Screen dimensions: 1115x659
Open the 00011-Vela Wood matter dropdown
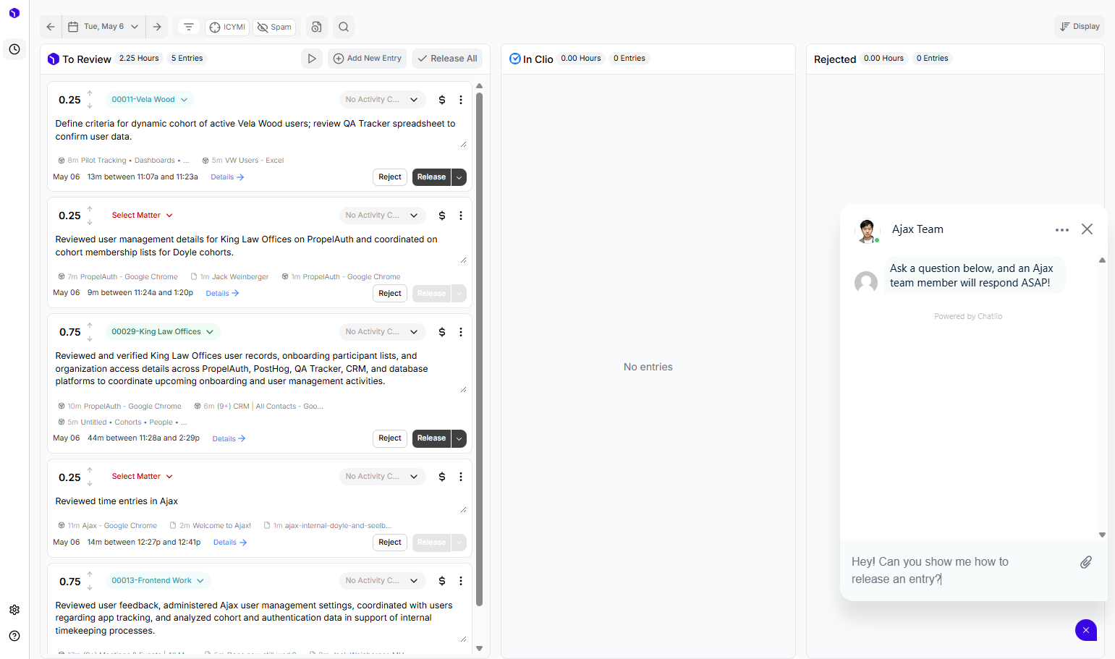(x=149, y=100)
